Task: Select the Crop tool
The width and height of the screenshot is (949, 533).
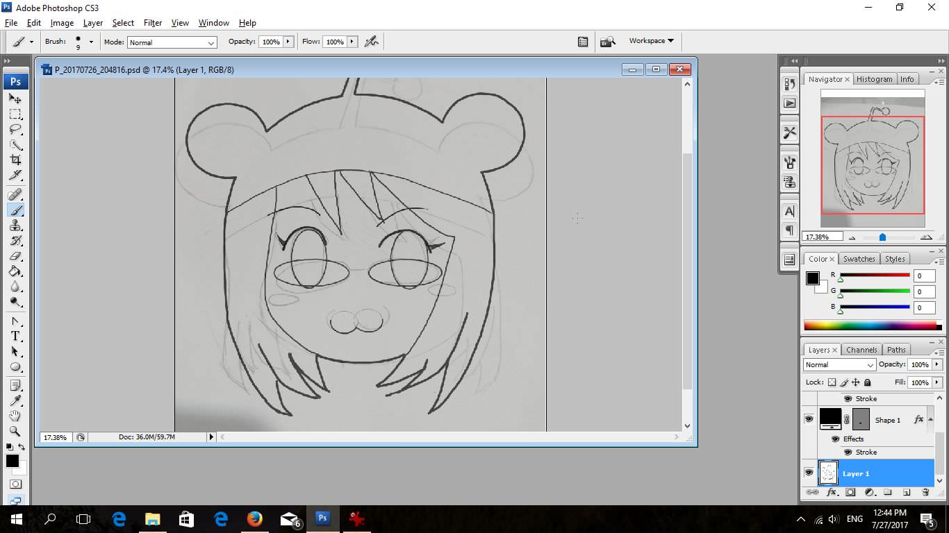Action: [x=15, y=160]
